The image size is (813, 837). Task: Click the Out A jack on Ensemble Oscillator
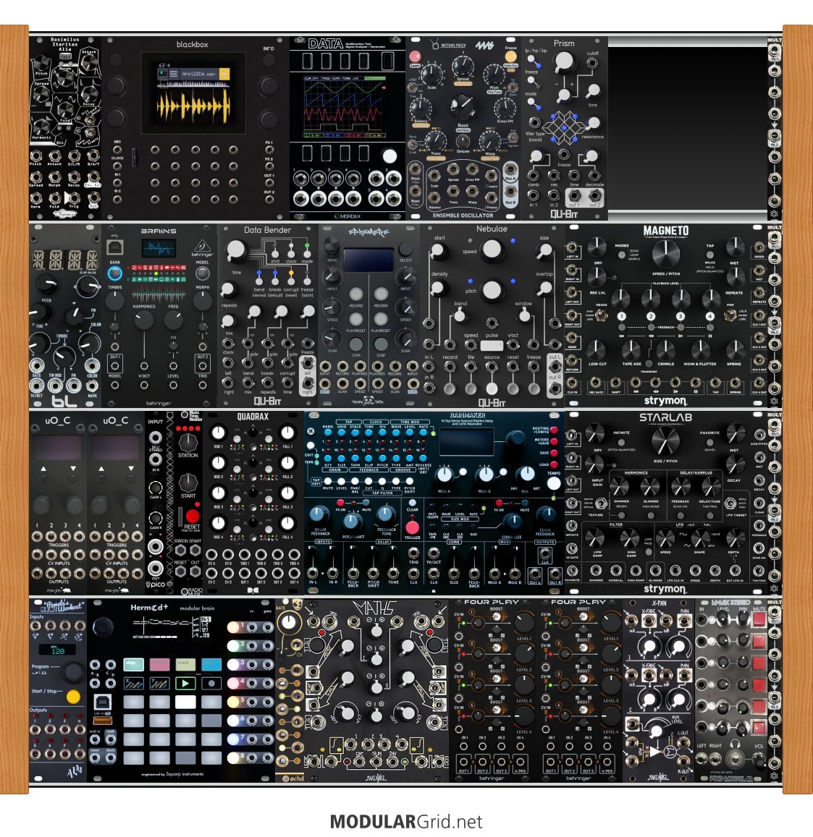coord(510,170)
